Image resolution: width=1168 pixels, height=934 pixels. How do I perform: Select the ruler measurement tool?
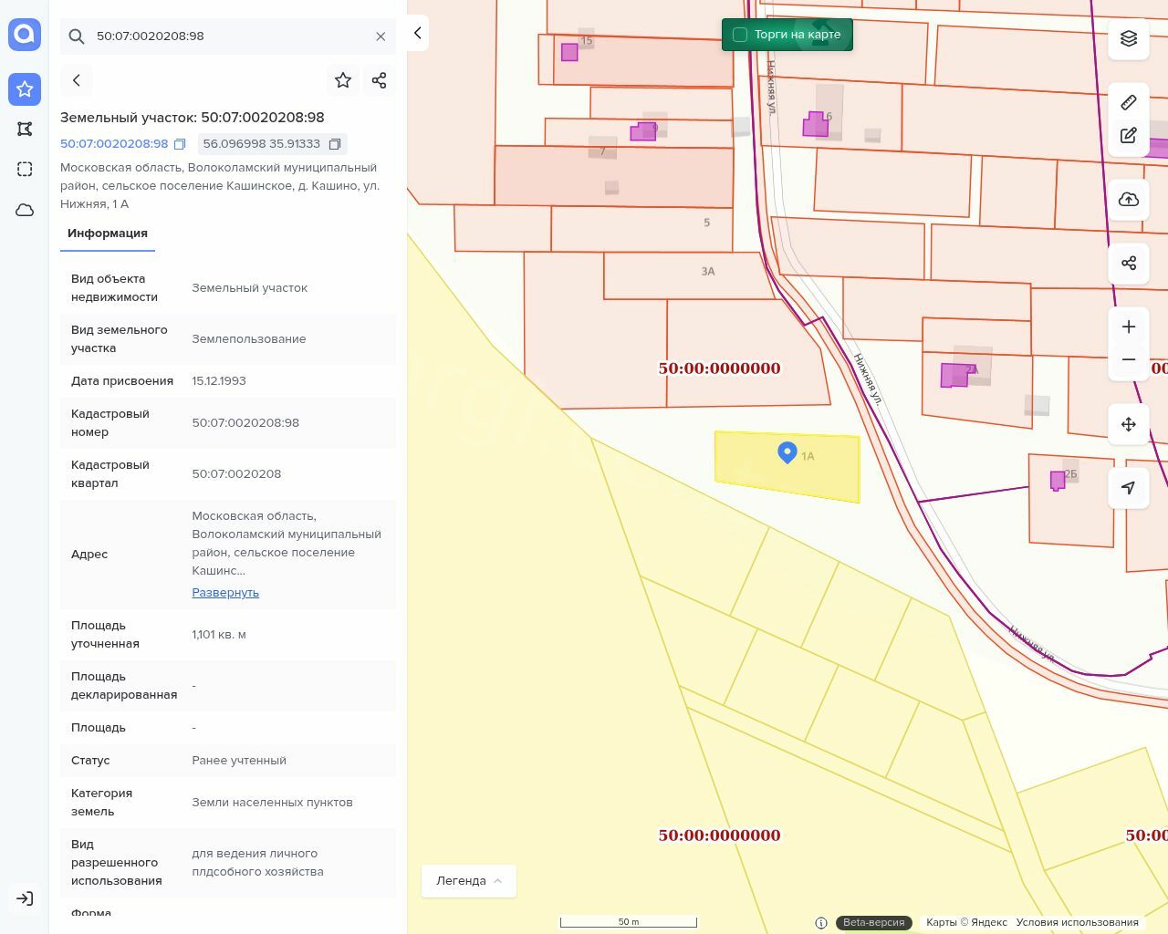point(1129,102)
